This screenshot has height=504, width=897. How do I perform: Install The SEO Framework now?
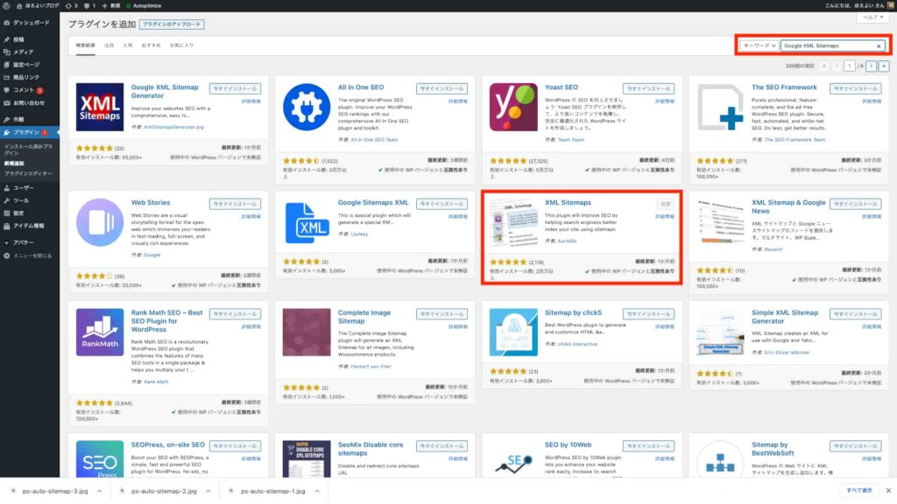pyautogui.click(x=856, y=88)
